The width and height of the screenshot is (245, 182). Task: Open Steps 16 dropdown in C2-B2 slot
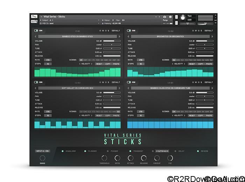click(x=141, y=64)
